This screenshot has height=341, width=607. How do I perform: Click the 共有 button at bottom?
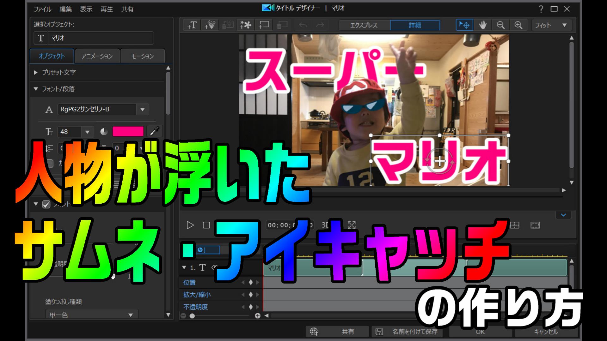pos(337,332)
